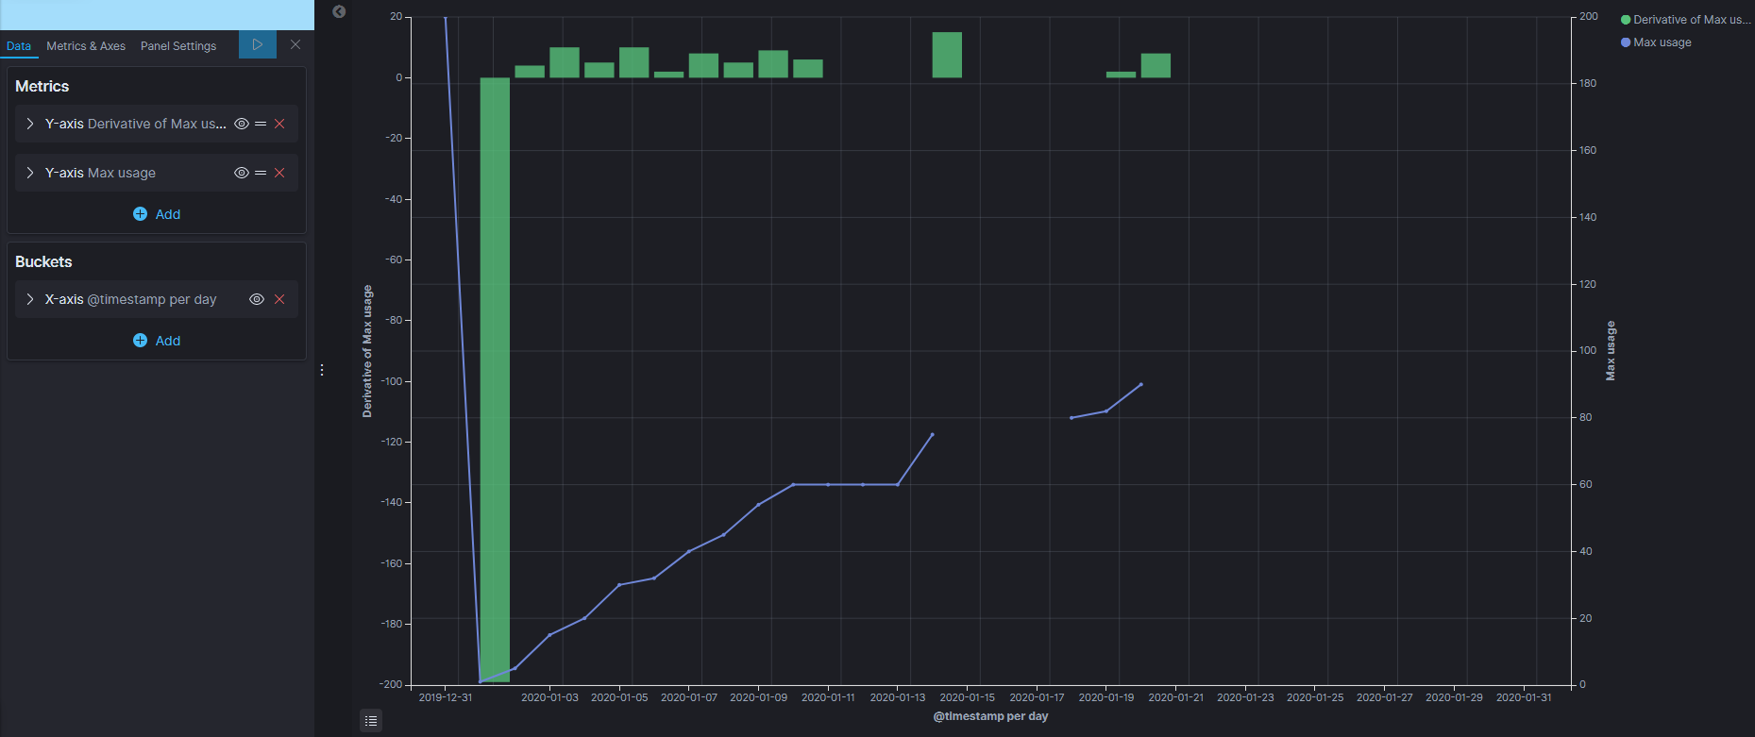1755x737 pixels.
Task: Apply changes with the play button
Action: 258,44
